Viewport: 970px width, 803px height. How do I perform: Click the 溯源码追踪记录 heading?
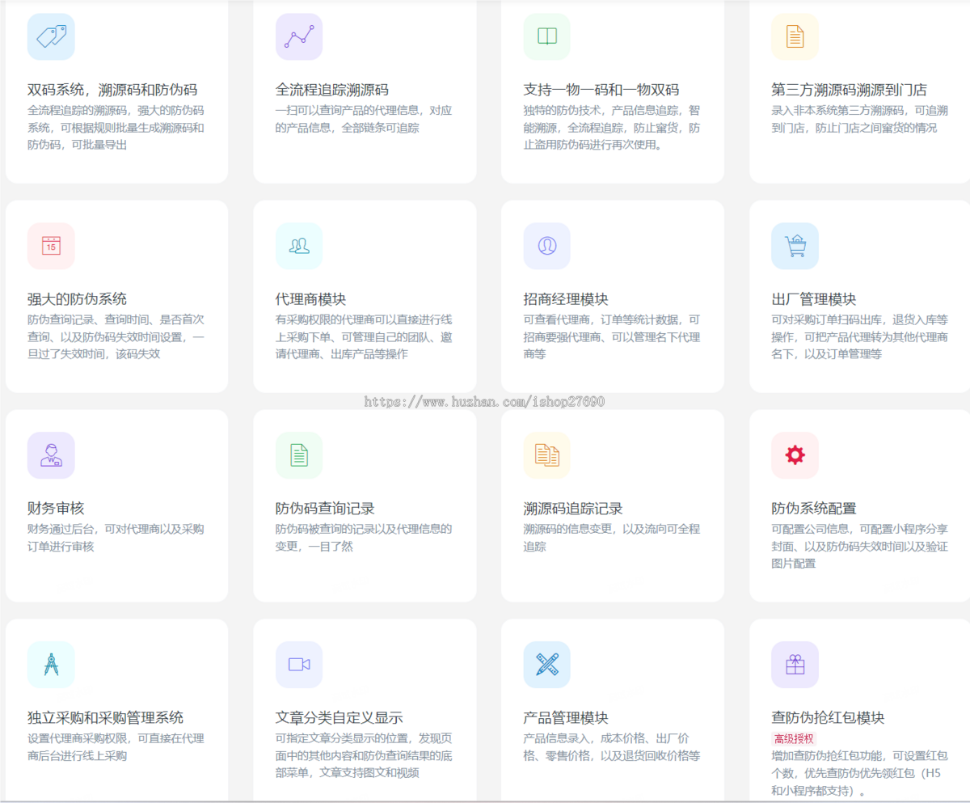(573, 509)
